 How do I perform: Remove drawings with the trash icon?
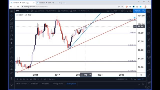[x=11, y=78]
